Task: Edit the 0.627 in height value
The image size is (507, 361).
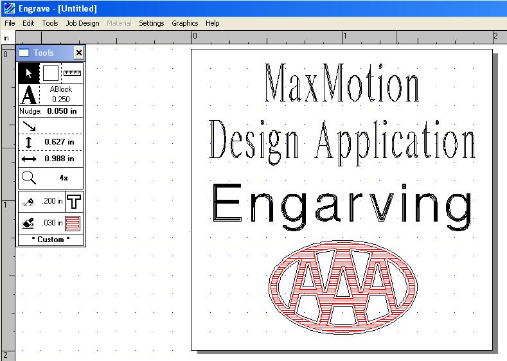Action: [x=59, y=142]
